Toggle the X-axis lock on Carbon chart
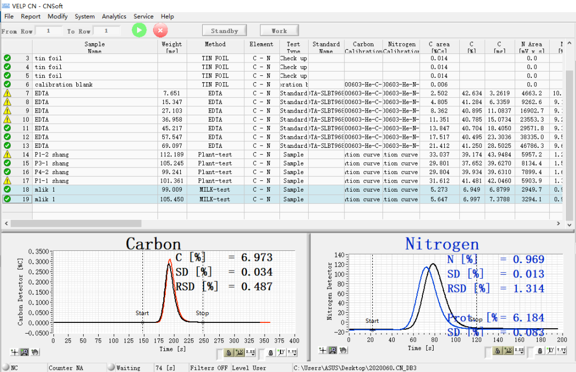 [229, 352]
